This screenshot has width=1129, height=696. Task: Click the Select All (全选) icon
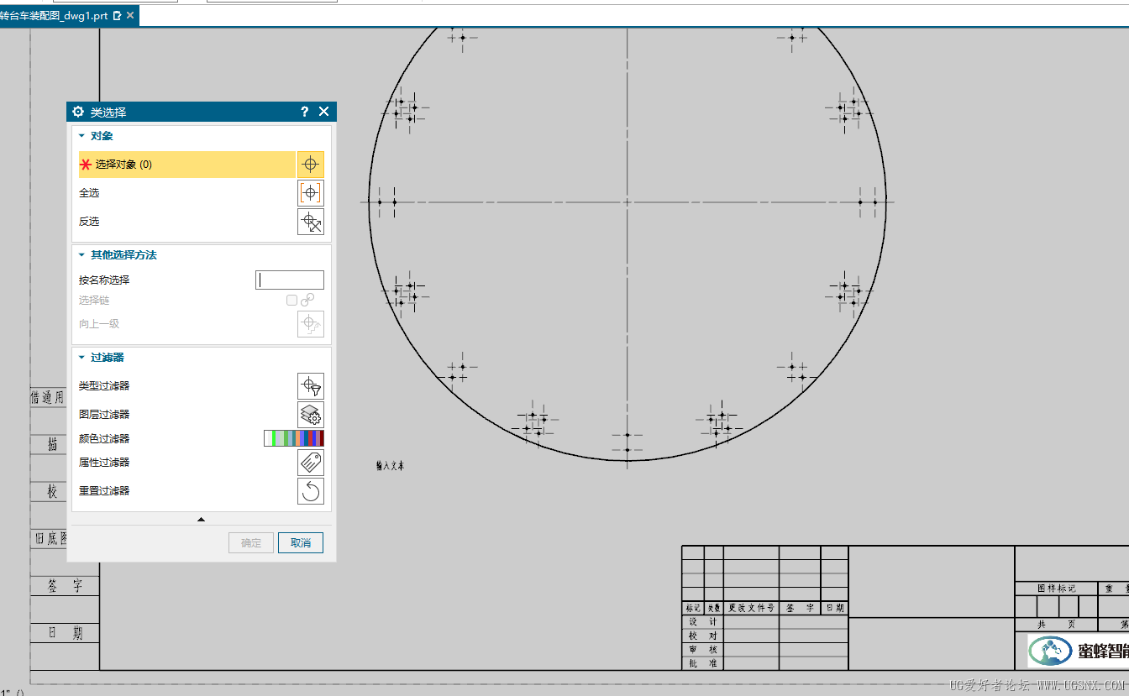310,193
